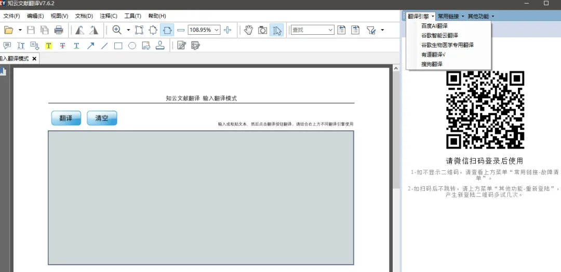Open the zoom tool dropdown arrow

pyautogui.click(x=128, y=31)
